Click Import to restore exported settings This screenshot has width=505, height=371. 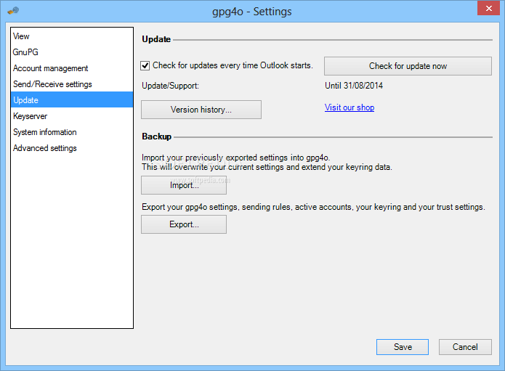click(184, 185)
